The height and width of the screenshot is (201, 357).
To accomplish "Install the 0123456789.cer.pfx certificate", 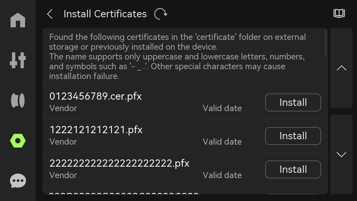I will (x=293, y=102).
